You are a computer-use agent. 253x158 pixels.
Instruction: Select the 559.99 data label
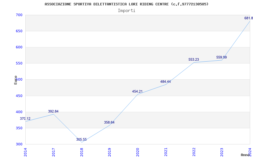(222, 57)
